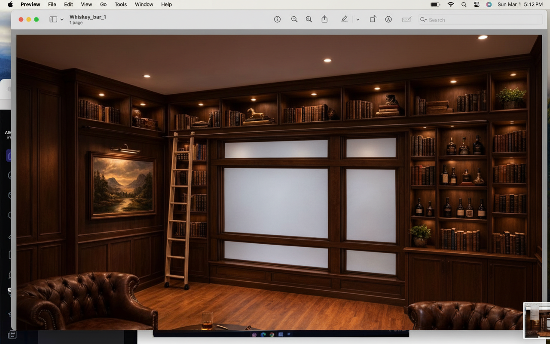Select the Highlight pen tool

[x=344, y=19]
